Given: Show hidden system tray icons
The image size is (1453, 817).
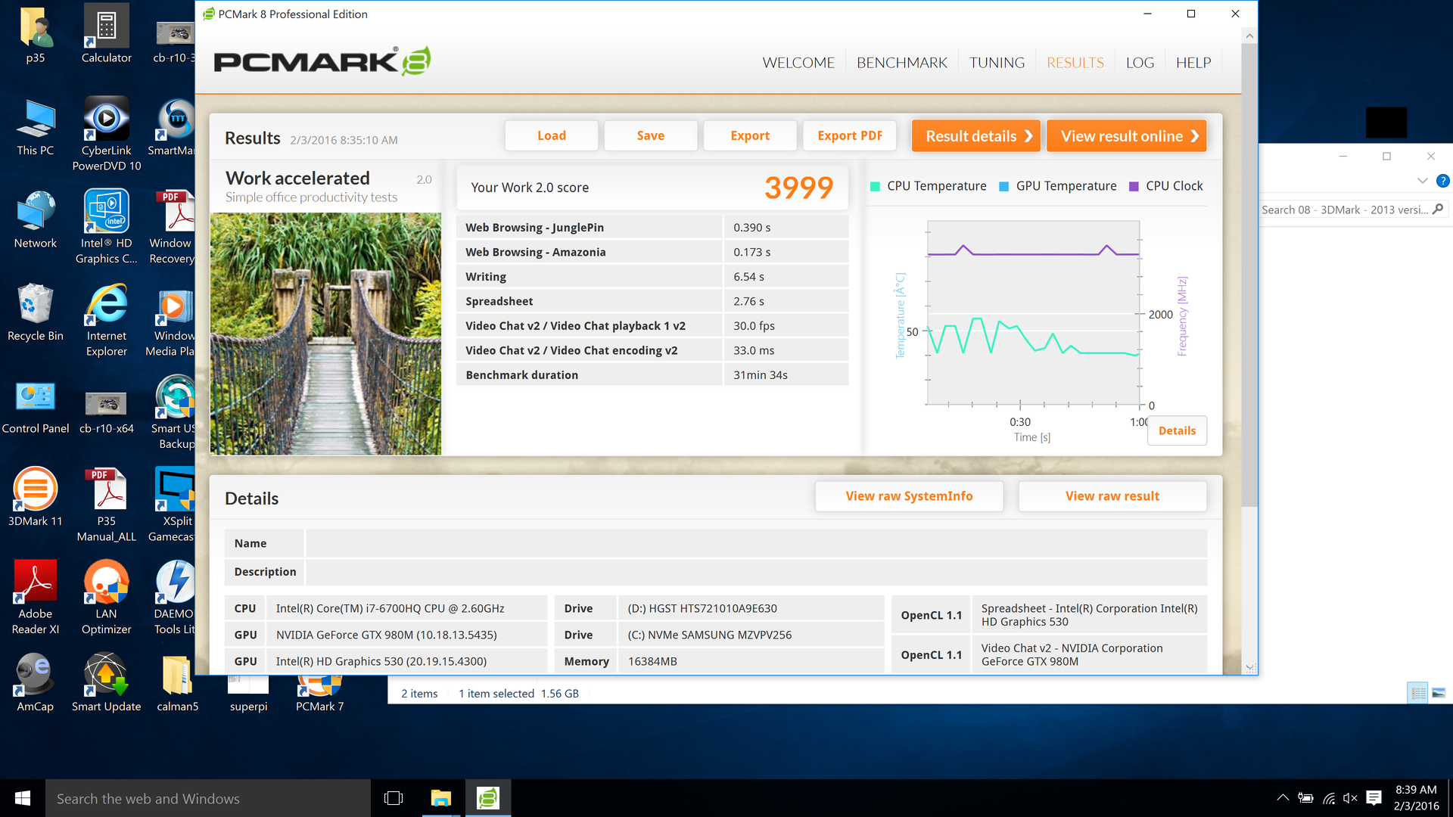Looking at the screenshot, I should click(1283, 798).
